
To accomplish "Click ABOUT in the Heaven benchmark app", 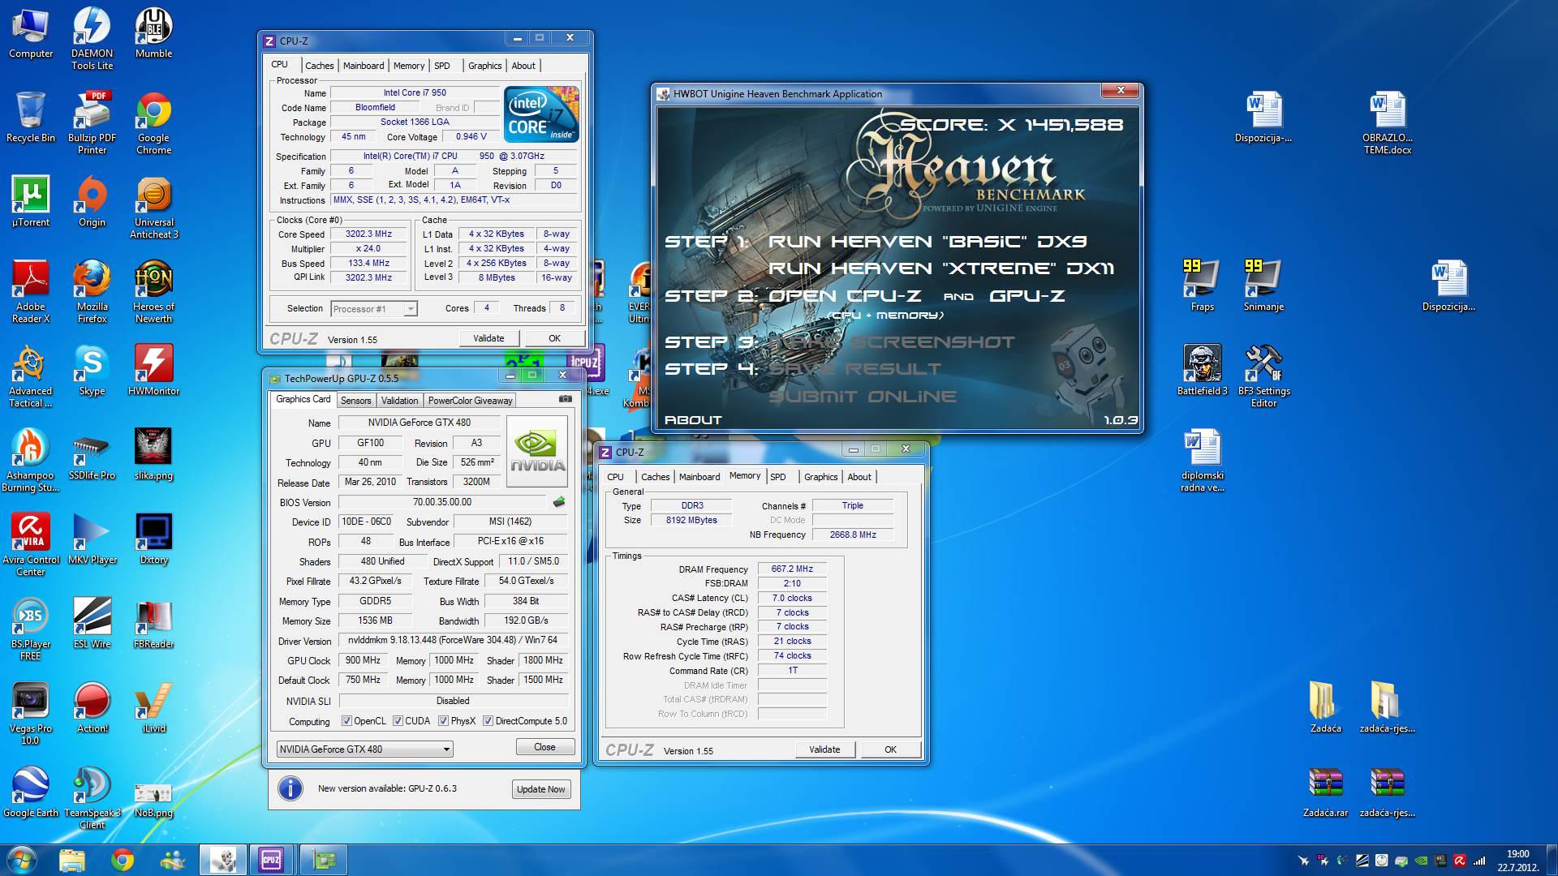I will point(693,419).
